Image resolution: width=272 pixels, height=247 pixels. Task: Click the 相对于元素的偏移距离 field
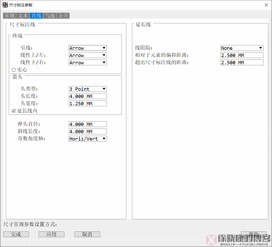pos(242,55)
